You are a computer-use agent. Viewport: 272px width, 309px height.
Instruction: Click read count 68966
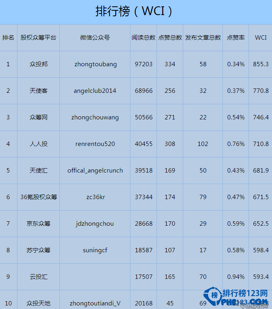(144, 91)
